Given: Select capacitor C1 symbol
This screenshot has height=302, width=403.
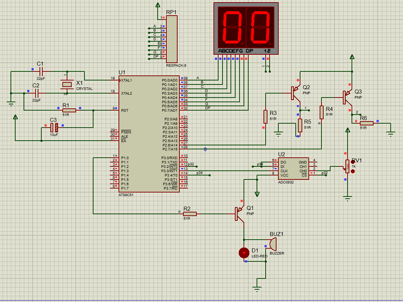Looking at the screenshot, I should (41, 71).
